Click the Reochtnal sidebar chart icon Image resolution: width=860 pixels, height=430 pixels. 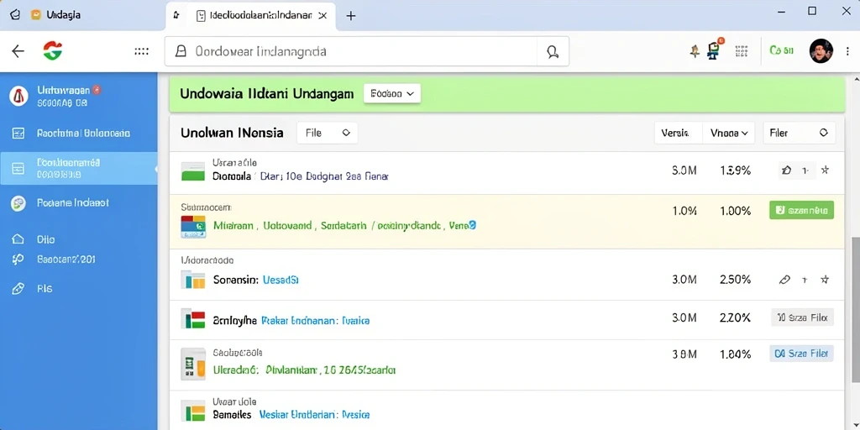pos(18,133)
